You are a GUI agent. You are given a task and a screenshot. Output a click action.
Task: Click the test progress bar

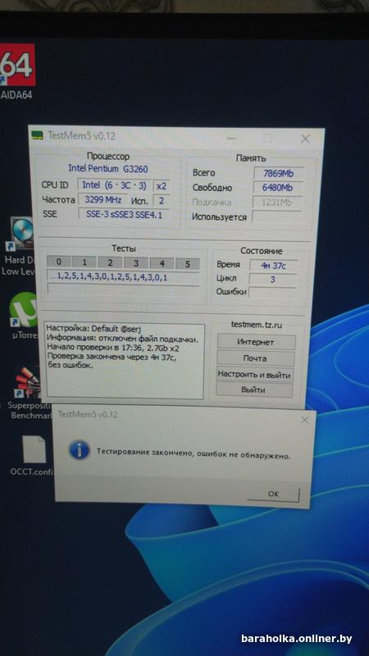[x=123, y=289]
